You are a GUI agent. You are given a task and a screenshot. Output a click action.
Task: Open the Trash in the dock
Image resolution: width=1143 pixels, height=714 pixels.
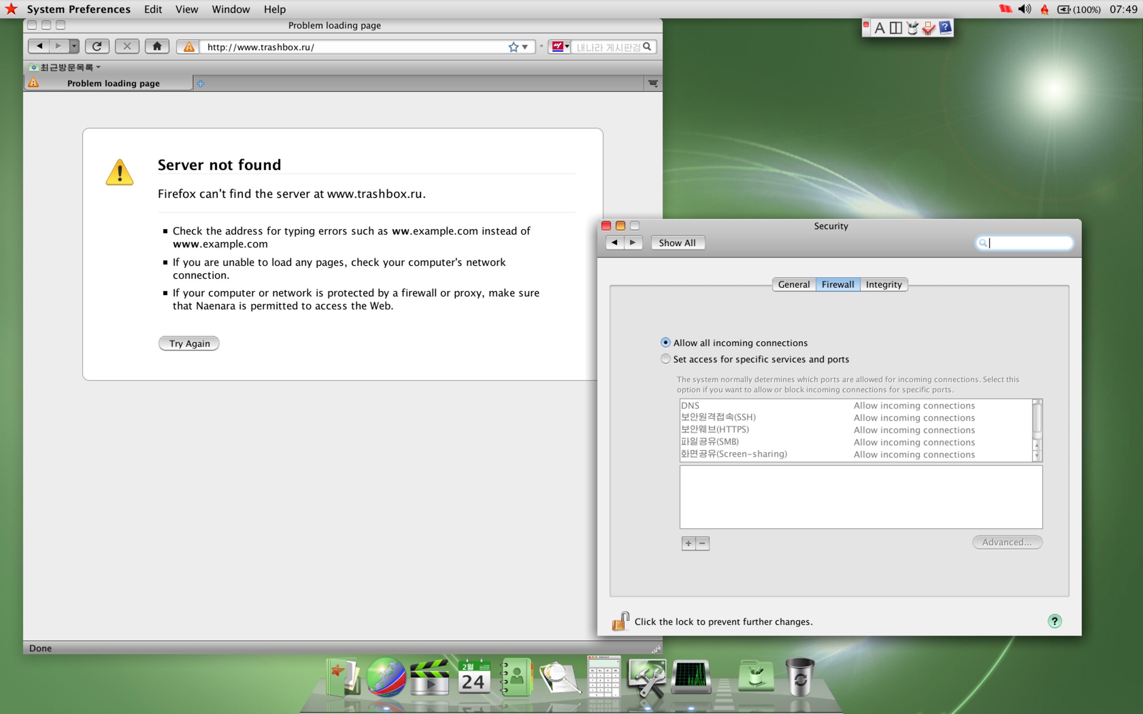click(800, 677)
